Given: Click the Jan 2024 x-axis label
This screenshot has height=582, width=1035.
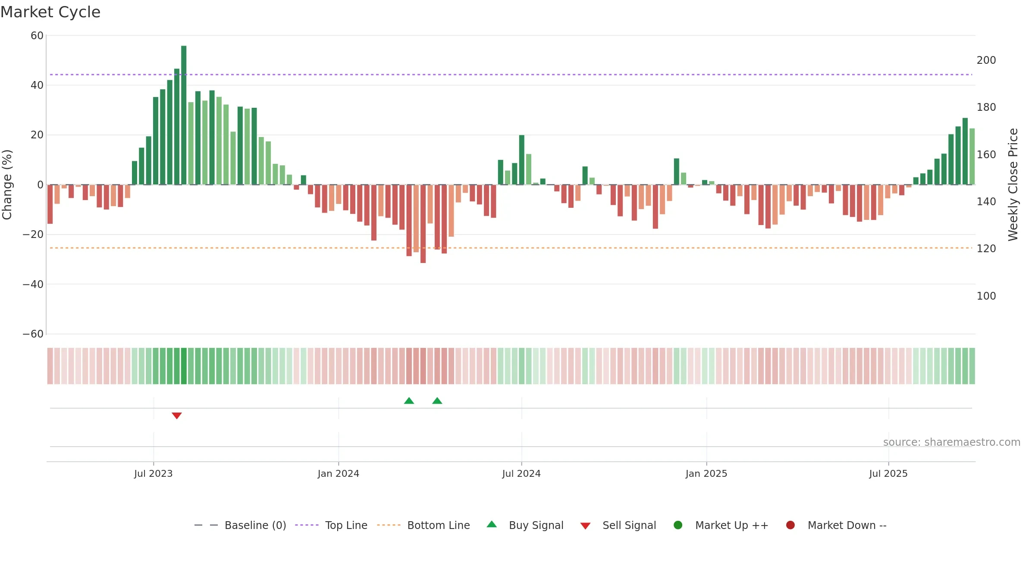Looking at the screenshot, I should point(339,474).
